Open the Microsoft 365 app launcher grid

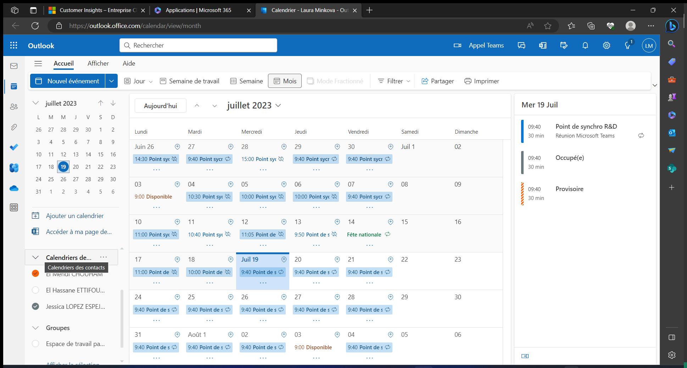click(x=14, y=45)
